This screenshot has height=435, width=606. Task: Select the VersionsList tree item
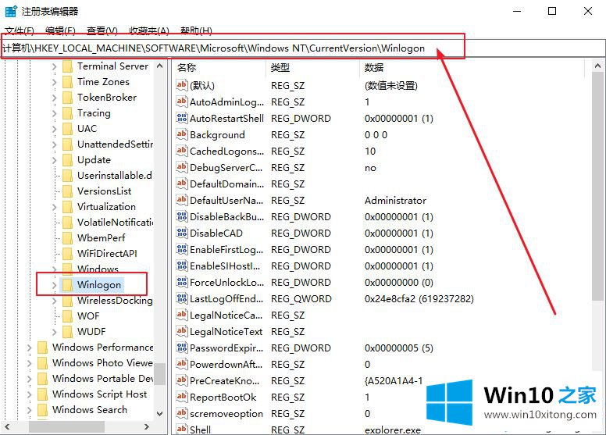(x=105, y=191)
